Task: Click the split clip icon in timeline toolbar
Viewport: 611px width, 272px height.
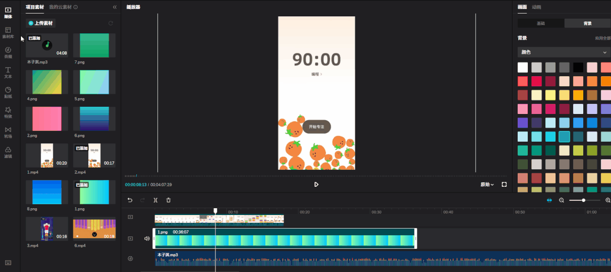Action: 155,200
